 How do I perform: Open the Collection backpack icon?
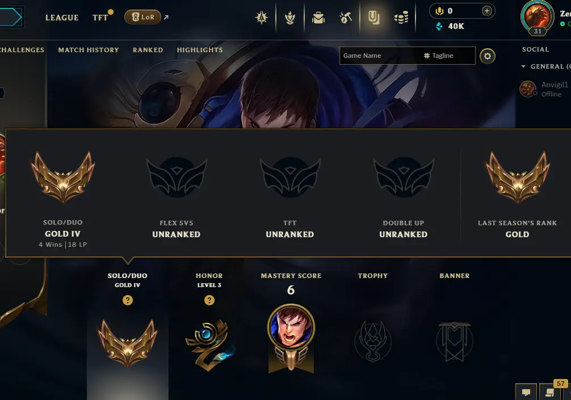(318, 17)
